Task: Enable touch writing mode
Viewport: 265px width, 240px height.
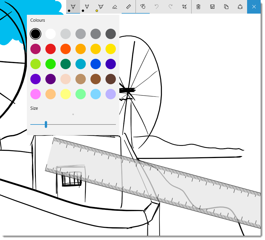Action: (x=142, y=7)
